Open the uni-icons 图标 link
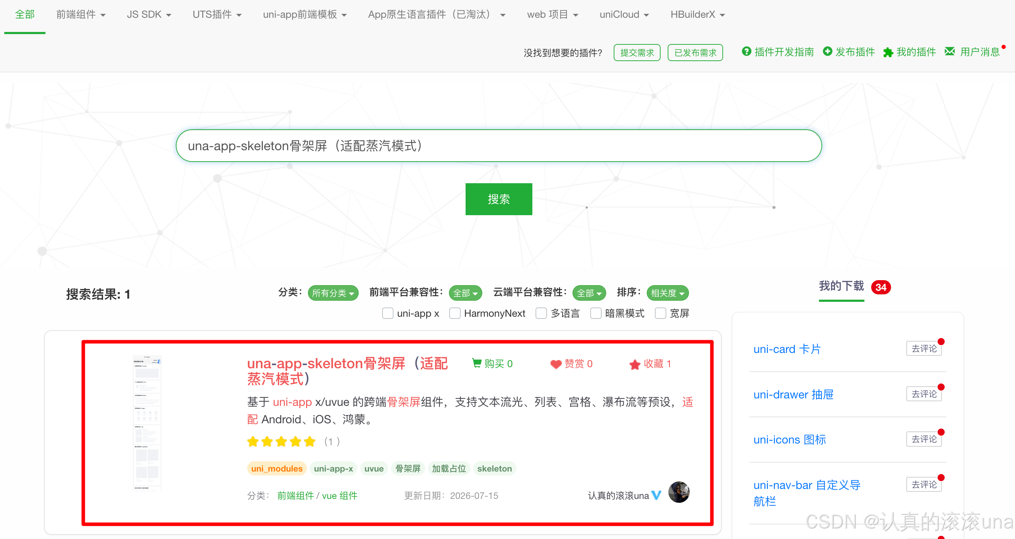Viewport: 1015px width, 539px height. point(789,440)
